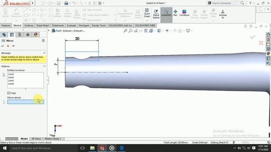Screen dimensions: 271x152
Task: Click the Previous View icon
Action: tap(135, 31)
